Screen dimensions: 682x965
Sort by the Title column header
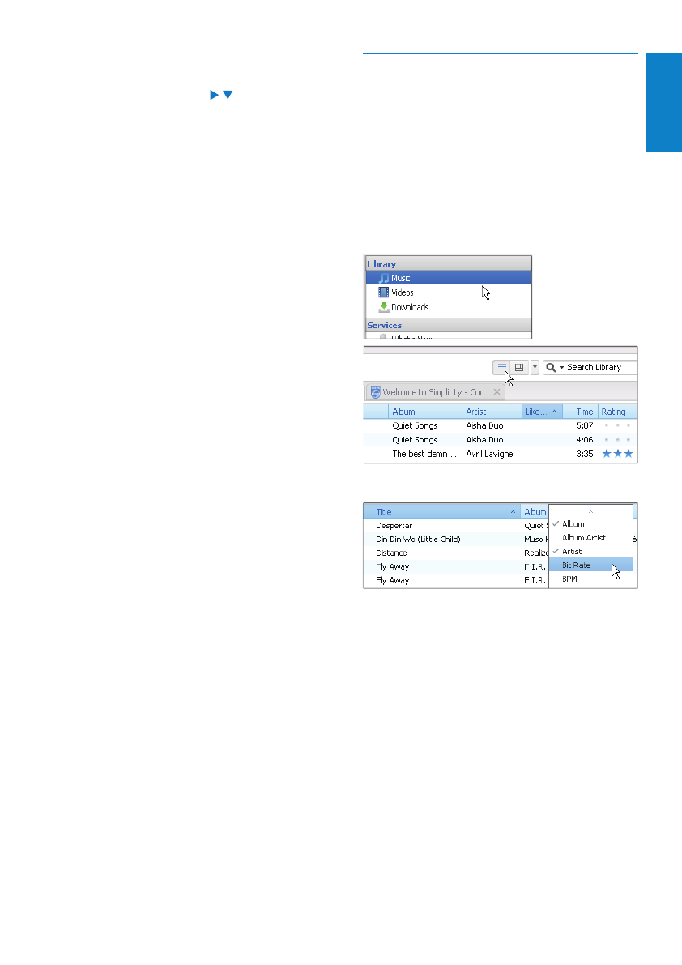[x=441, y=512]
